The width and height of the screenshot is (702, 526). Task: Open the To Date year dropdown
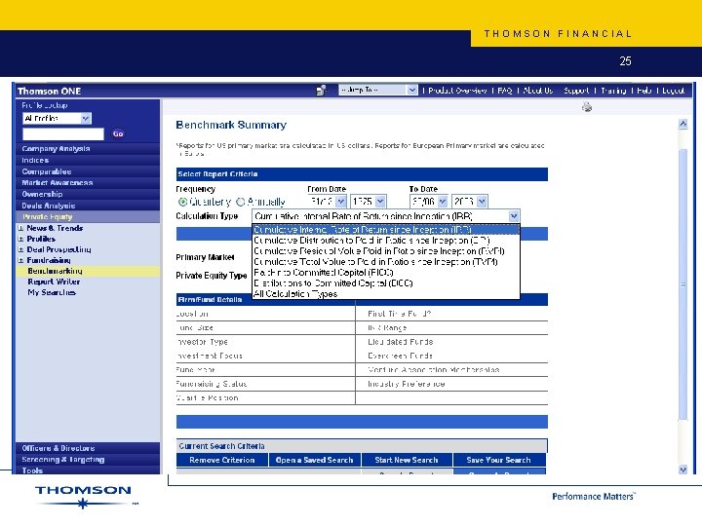(470, 202)
